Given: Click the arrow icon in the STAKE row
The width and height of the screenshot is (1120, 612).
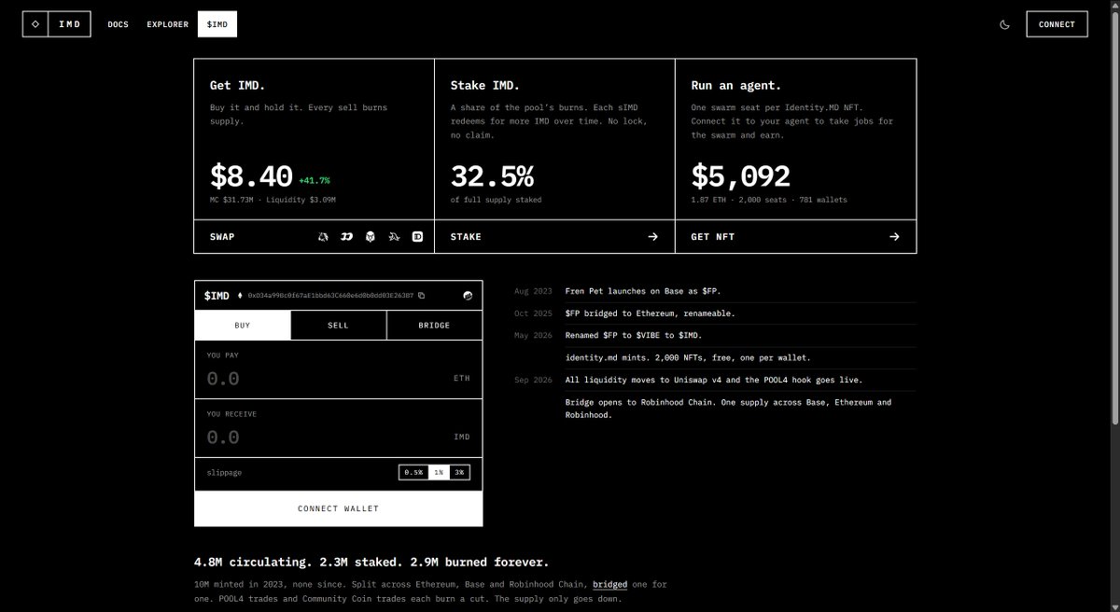Looking at the screenshot, I should pos(653,237).
